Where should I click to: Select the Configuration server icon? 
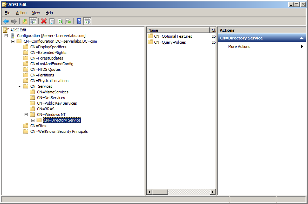click(13, 36)
